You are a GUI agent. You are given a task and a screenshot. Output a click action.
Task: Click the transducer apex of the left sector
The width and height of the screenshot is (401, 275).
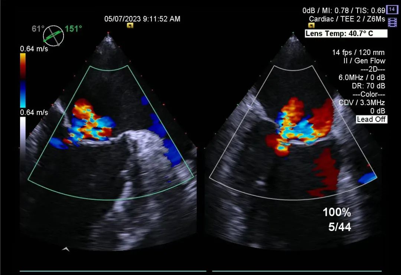click(108, 33)
